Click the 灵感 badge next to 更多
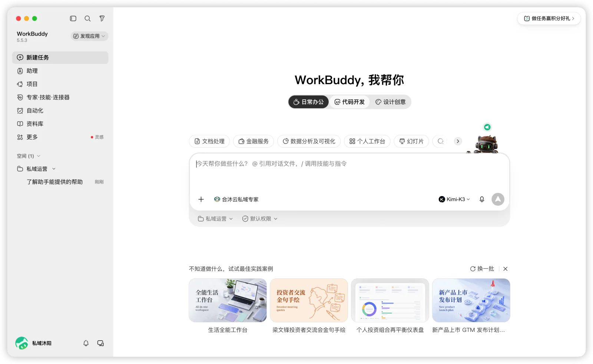This screenshot has height=364, width=593. tap(97, 137)
